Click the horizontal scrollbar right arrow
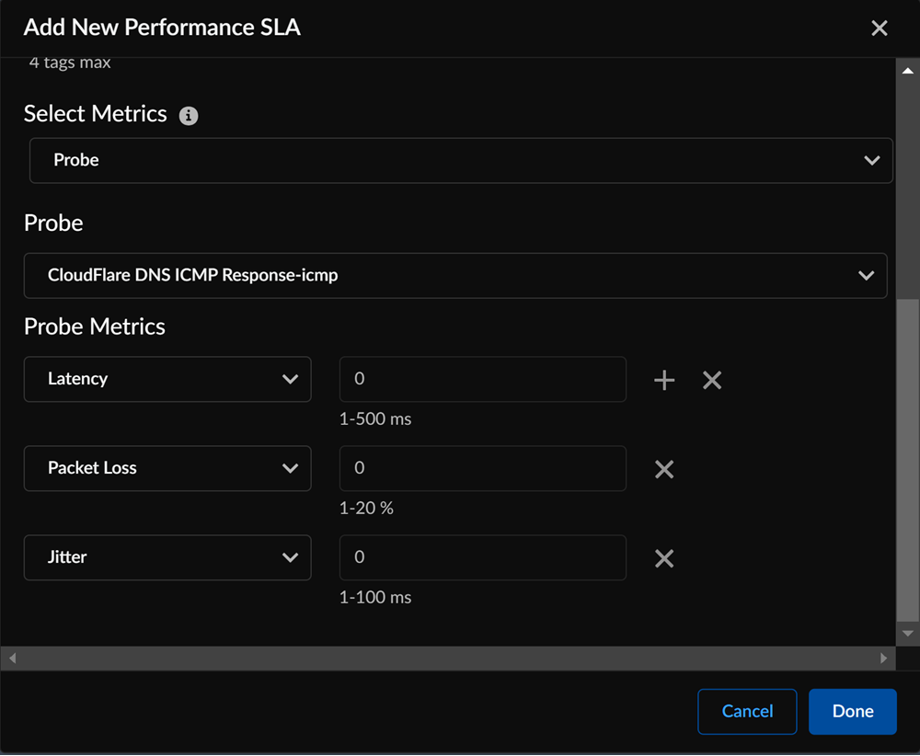Screen dimensions: 920x756 pos(884,659)
